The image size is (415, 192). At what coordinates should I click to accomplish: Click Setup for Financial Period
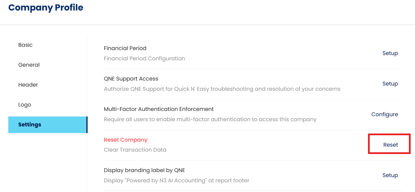pyautogui.click(x=390, y=53)
